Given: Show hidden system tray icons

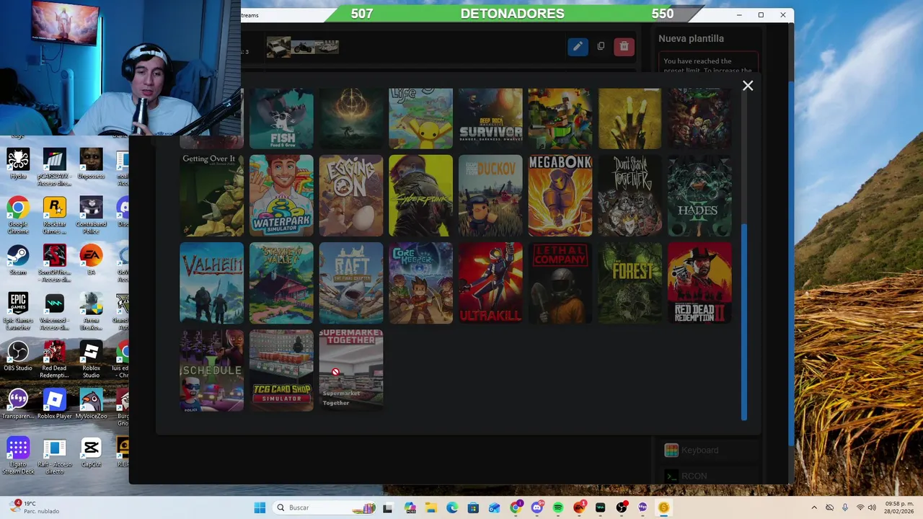Looking at the screenshot, I should [814, 507].
